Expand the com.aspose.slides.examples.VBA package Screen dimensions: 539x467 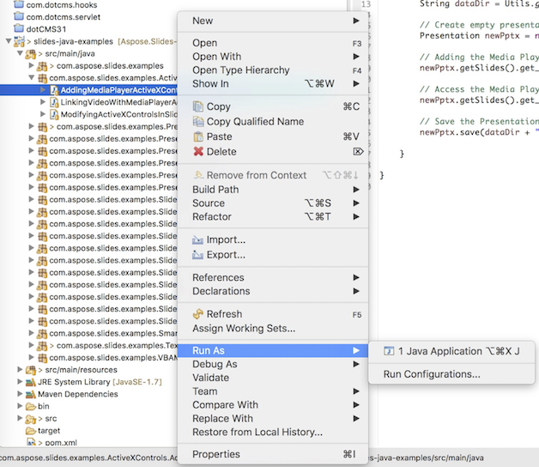[x=32, y=357]
